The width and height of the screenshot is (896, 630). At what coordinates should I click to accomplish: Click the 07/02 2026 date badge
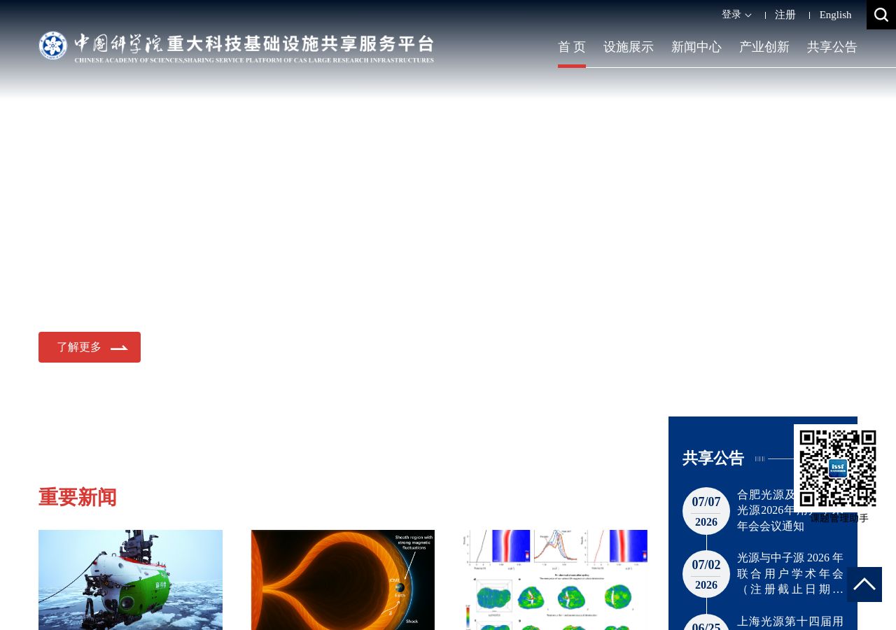[x=706, y=574]
